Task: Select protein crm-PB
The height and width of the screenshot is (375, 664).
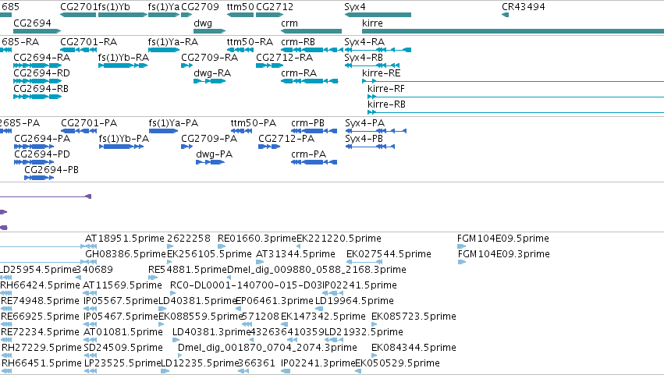Action: [314, 131]
